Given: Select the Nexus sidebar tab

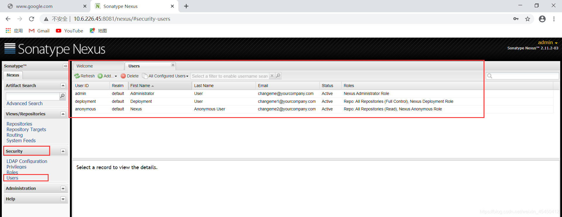Looking at the screenshot, I should tap(13, 75).
